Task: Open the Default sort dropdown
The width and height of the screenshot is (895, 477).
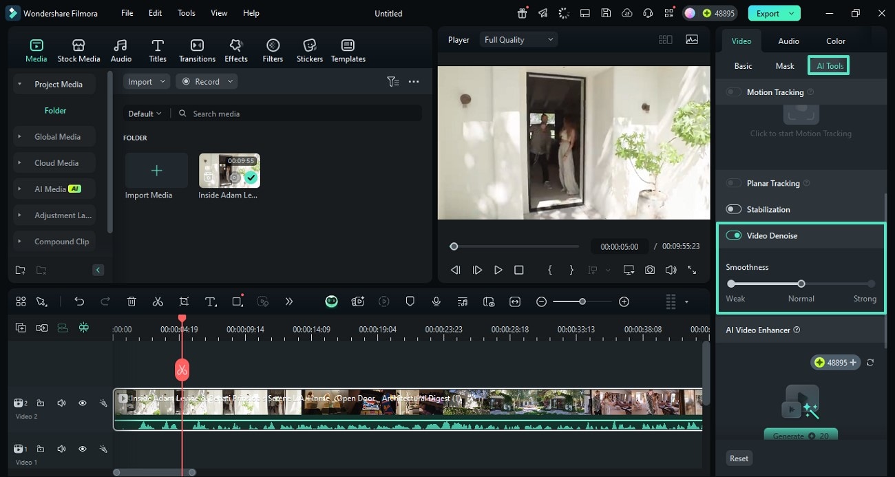Action: (145, 114)
